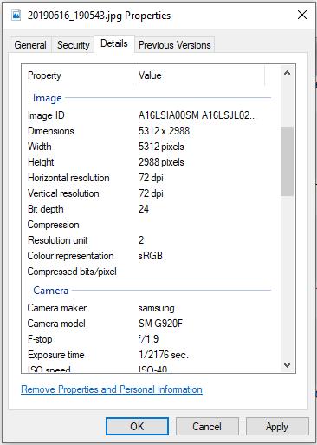This screenshot has height=445, width=317.
Task: Select the Details tab
Action: click(114, 43)
